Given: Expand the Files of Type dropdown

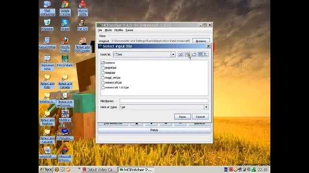Looking at the screenshot, I should coord(206,107).
